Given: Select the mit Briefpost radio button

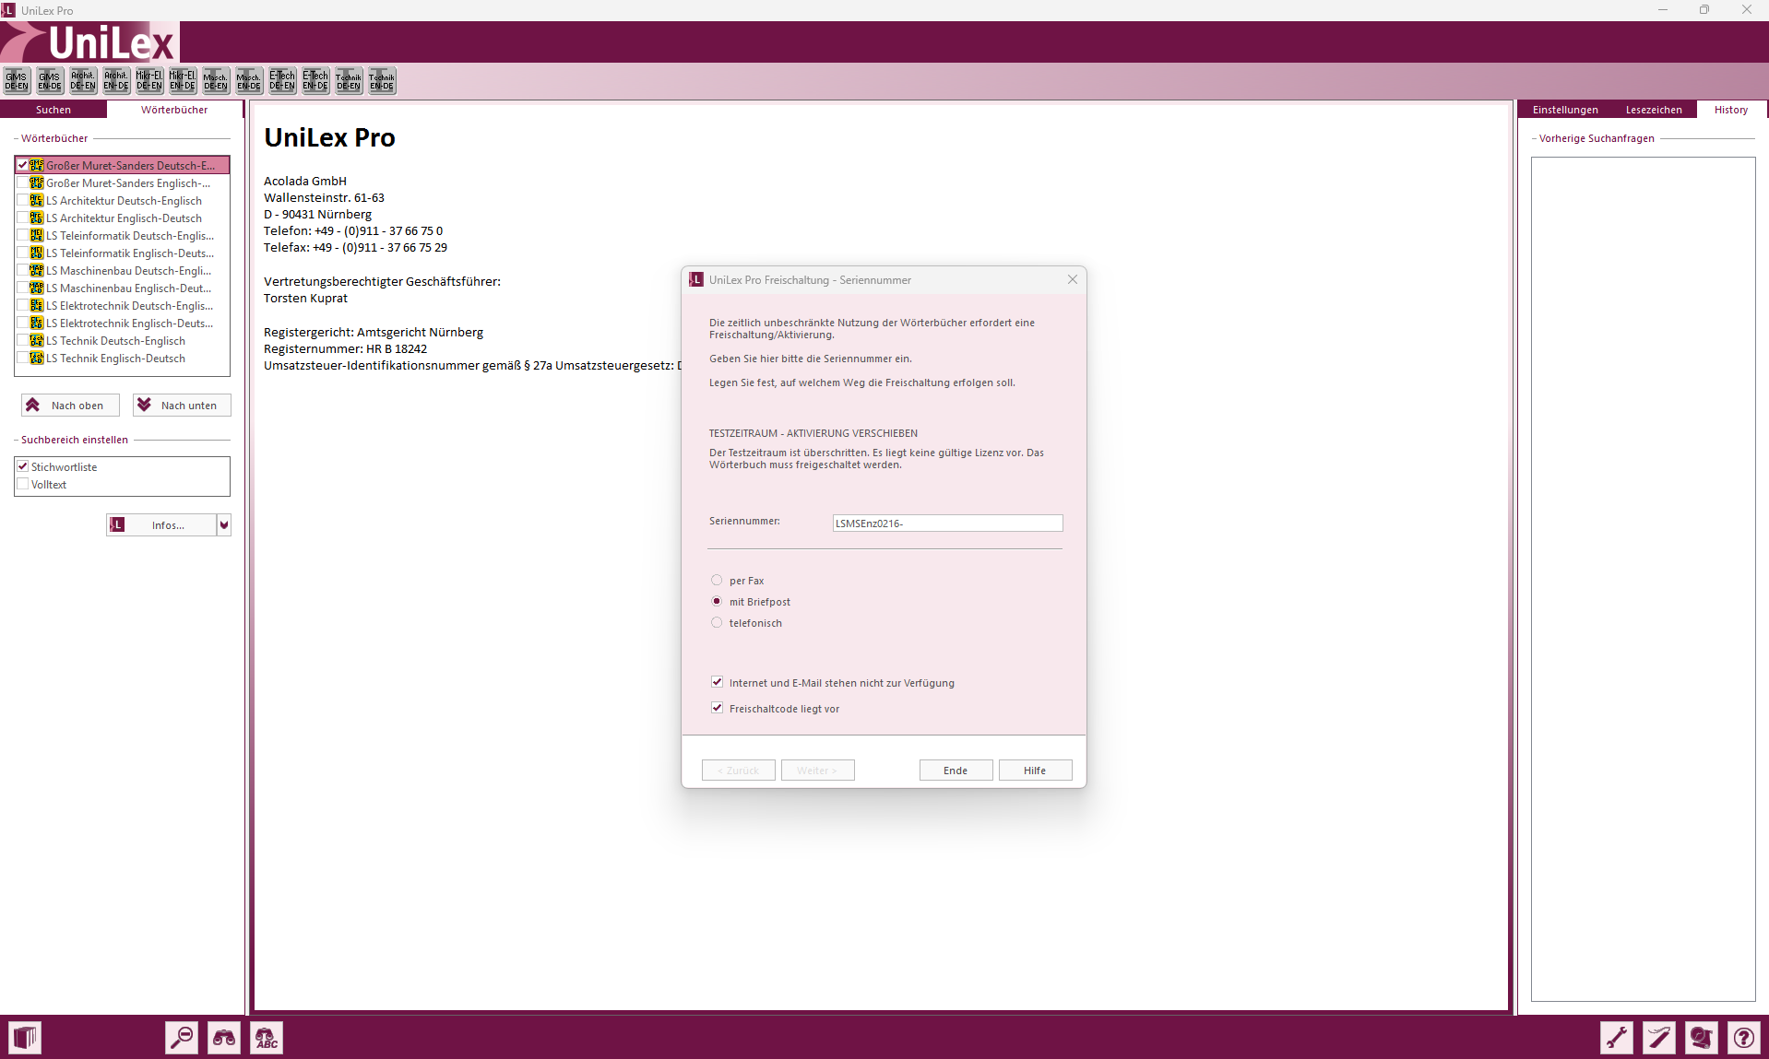Looking at the screenshot, I should pyautogui.click(x=717, y=601).
